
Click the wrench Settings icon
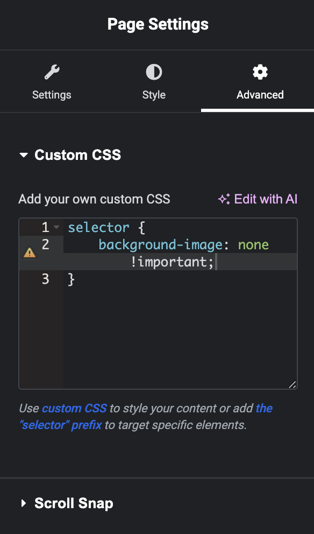[x=52, y=73]
